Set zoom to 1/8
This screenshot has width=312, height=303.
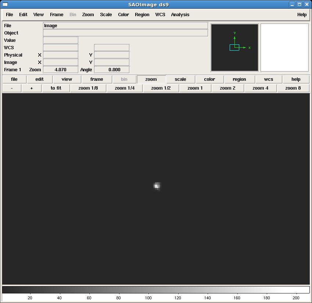(x=88, y=88)
